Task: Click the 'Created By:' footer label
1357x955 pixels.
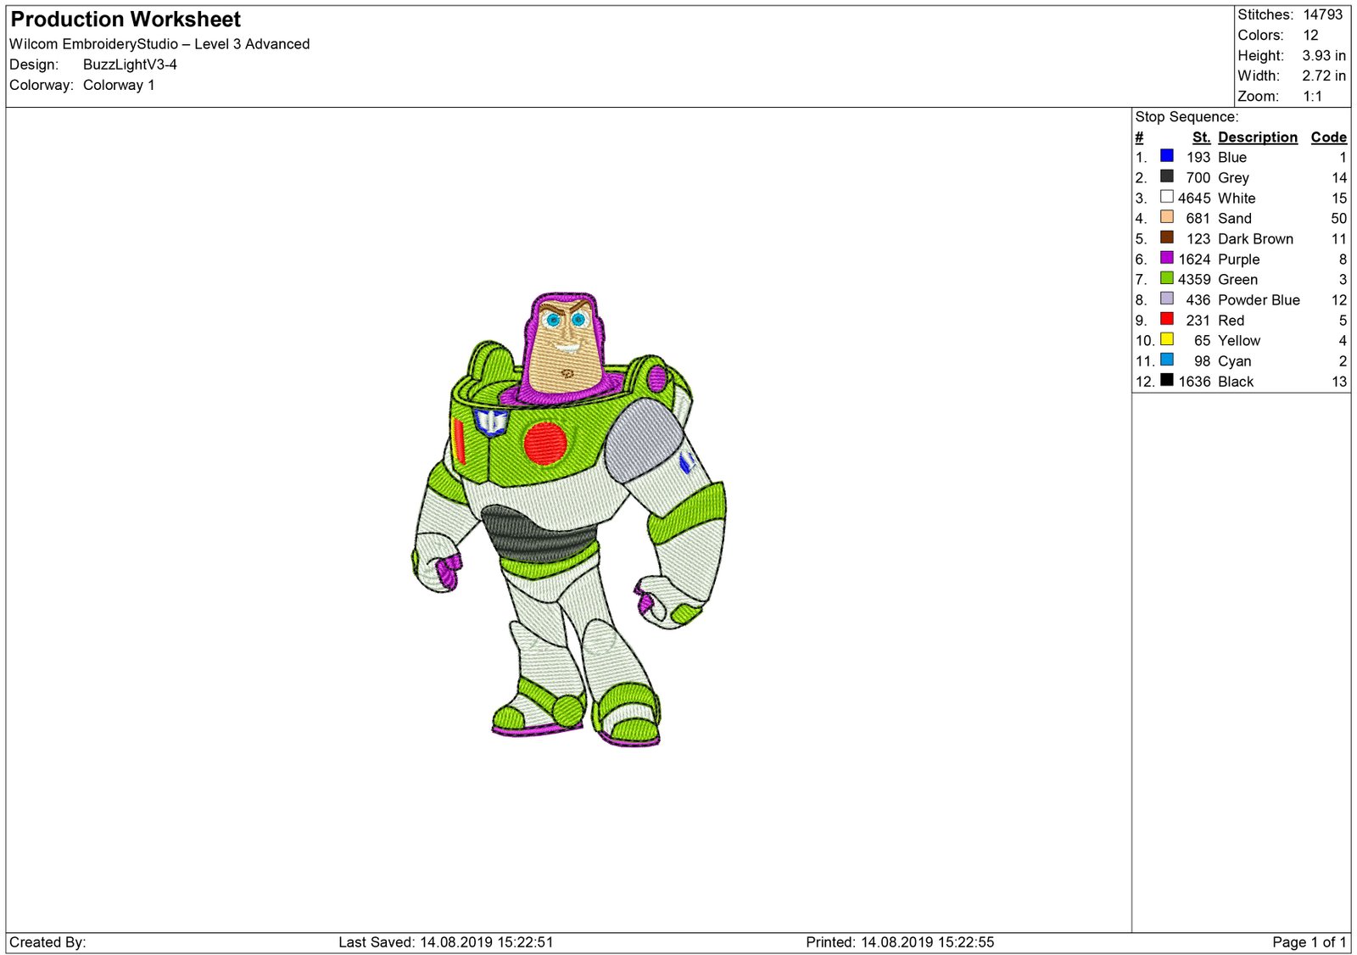Action: pyautogui.click(x=47, y=942)
